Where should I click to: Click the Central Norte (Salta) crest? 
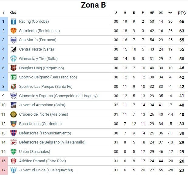point(13,49)
